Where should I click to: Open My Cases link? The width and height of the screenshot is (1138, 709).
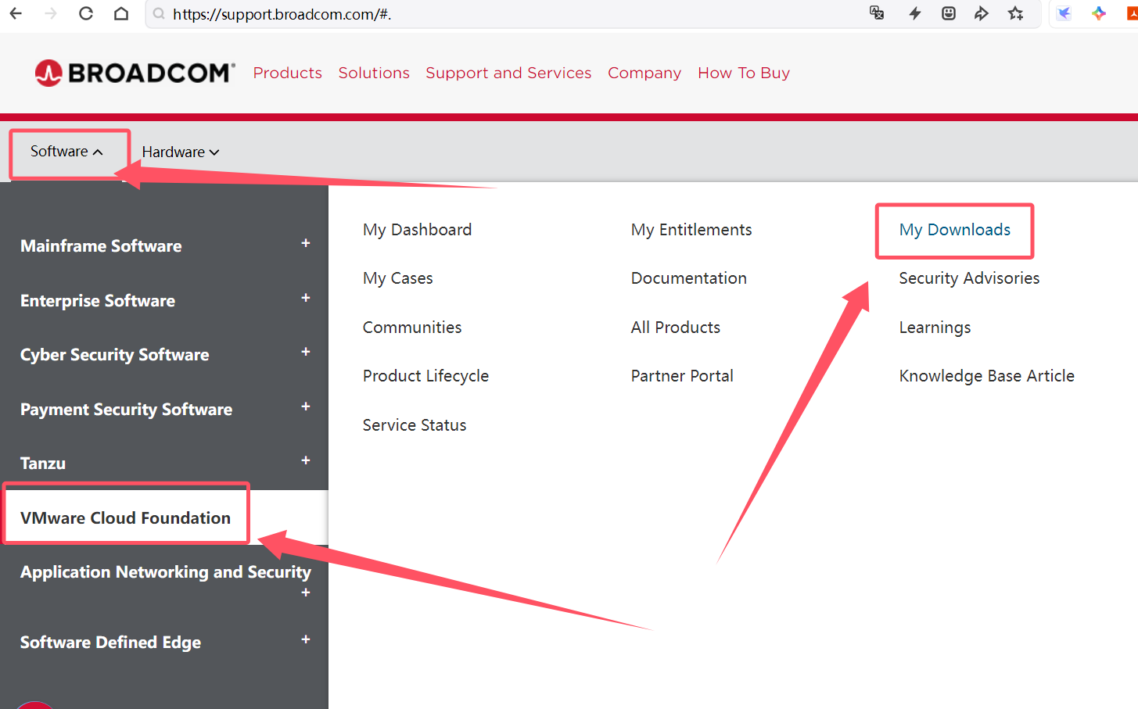398,278
